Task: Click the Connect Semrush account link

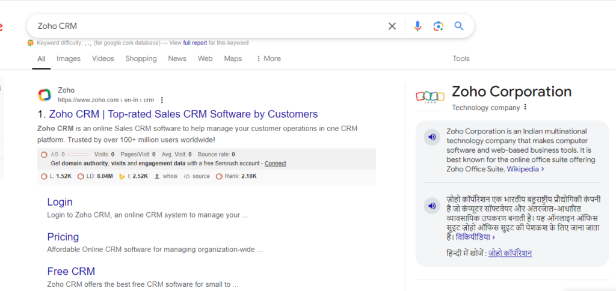Action: click(x=276, y=164)
